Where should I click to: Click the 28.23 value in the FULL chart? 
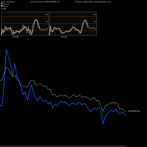(92, 28)
